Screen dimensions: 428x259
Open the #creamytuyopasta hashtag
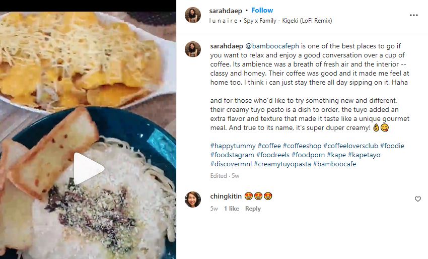coord(282,164)
